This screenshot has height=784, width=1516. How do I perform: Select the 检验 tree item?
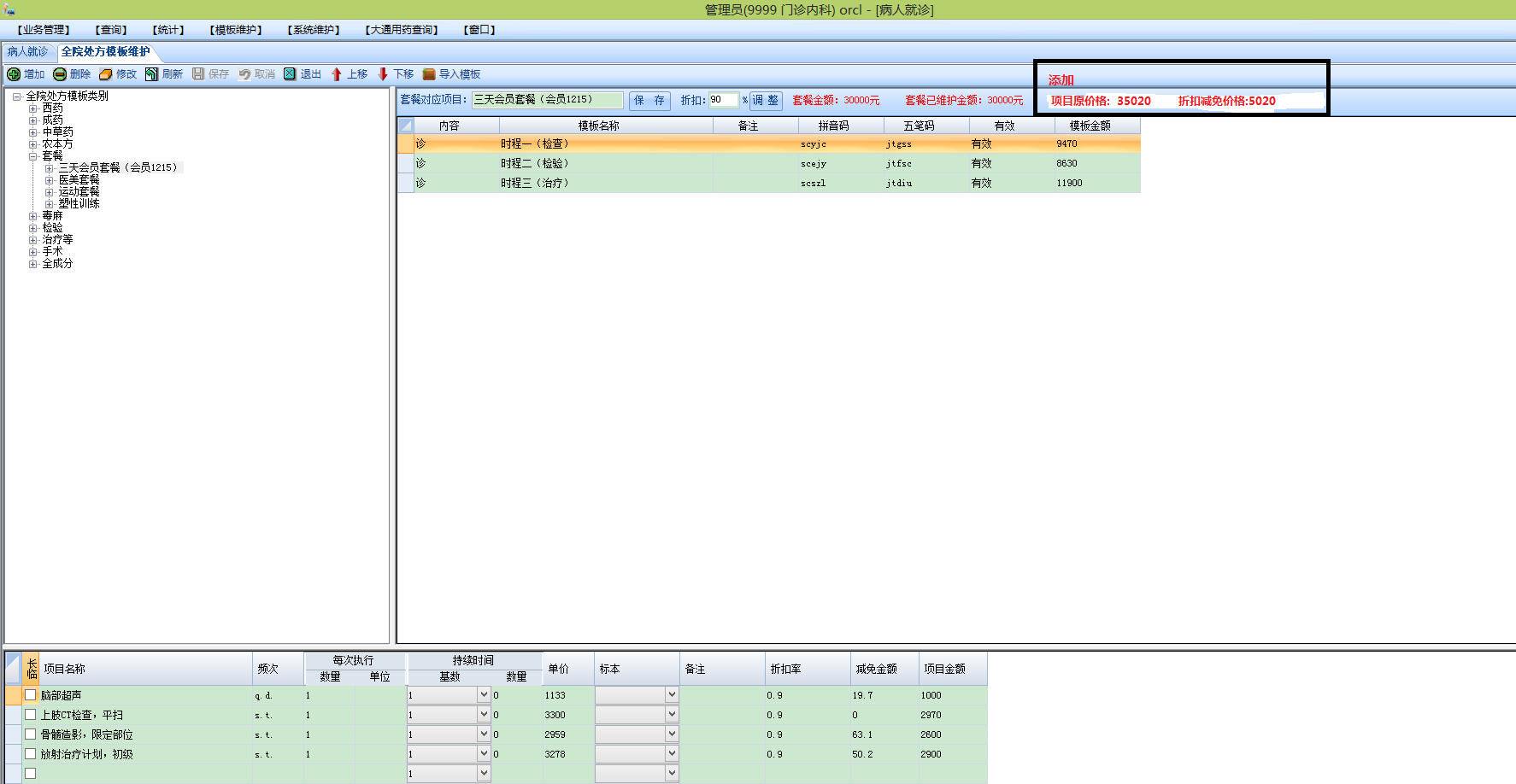coord(52,228)
